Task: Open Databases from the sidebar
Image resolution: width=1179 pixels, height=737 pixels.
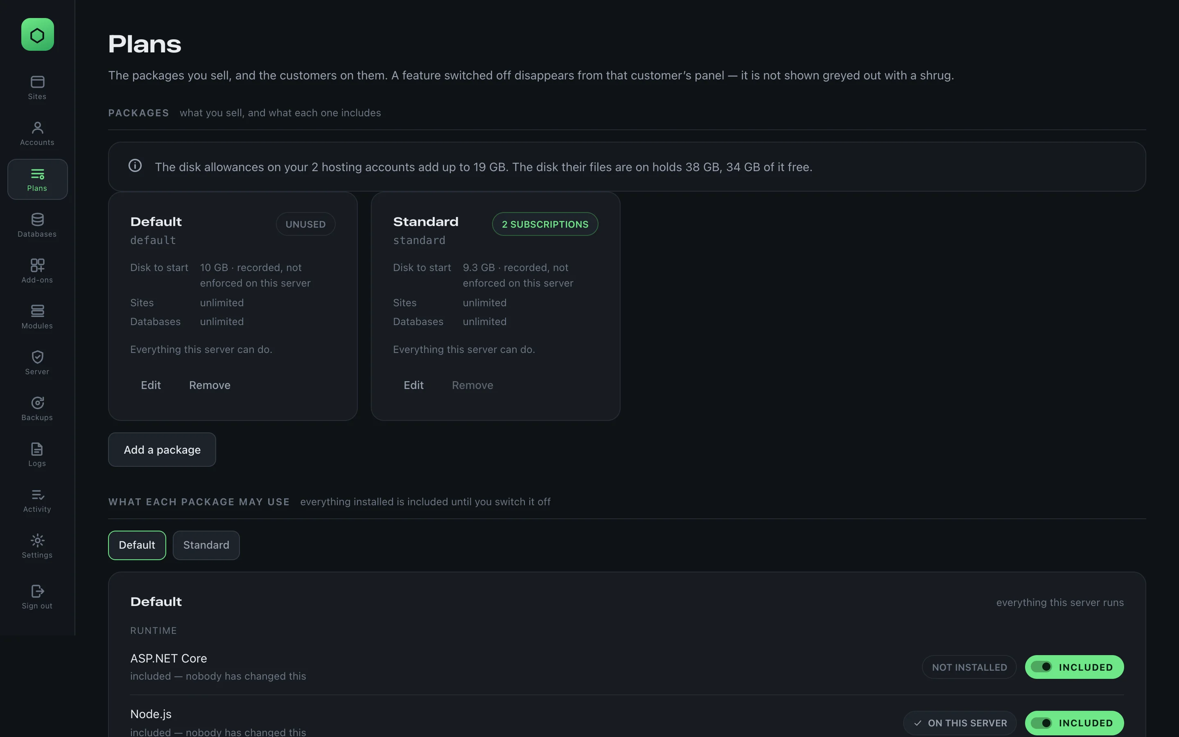Action: coord(38,225)
